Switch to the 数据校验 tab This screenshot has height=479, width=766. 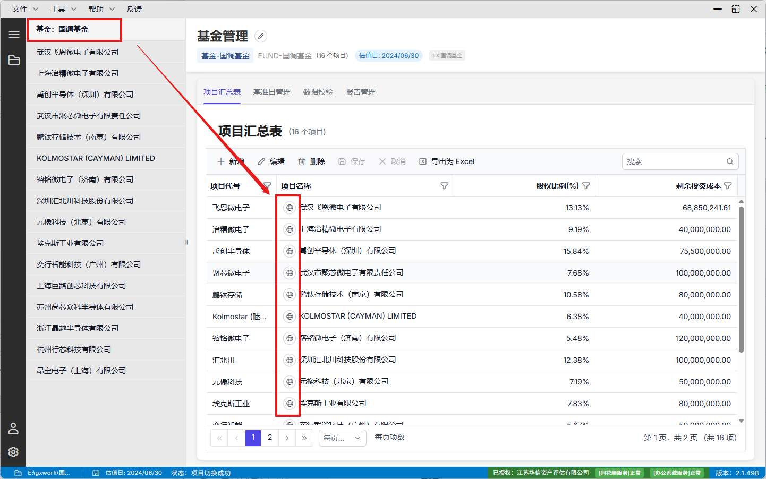click(318, 92)
